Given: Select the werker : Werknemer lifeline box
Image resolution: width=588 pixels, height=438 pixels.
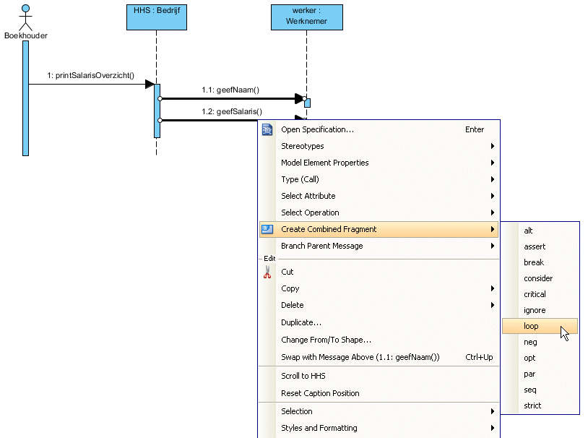Looking at the screenshot, I should [x=306, y=17].
